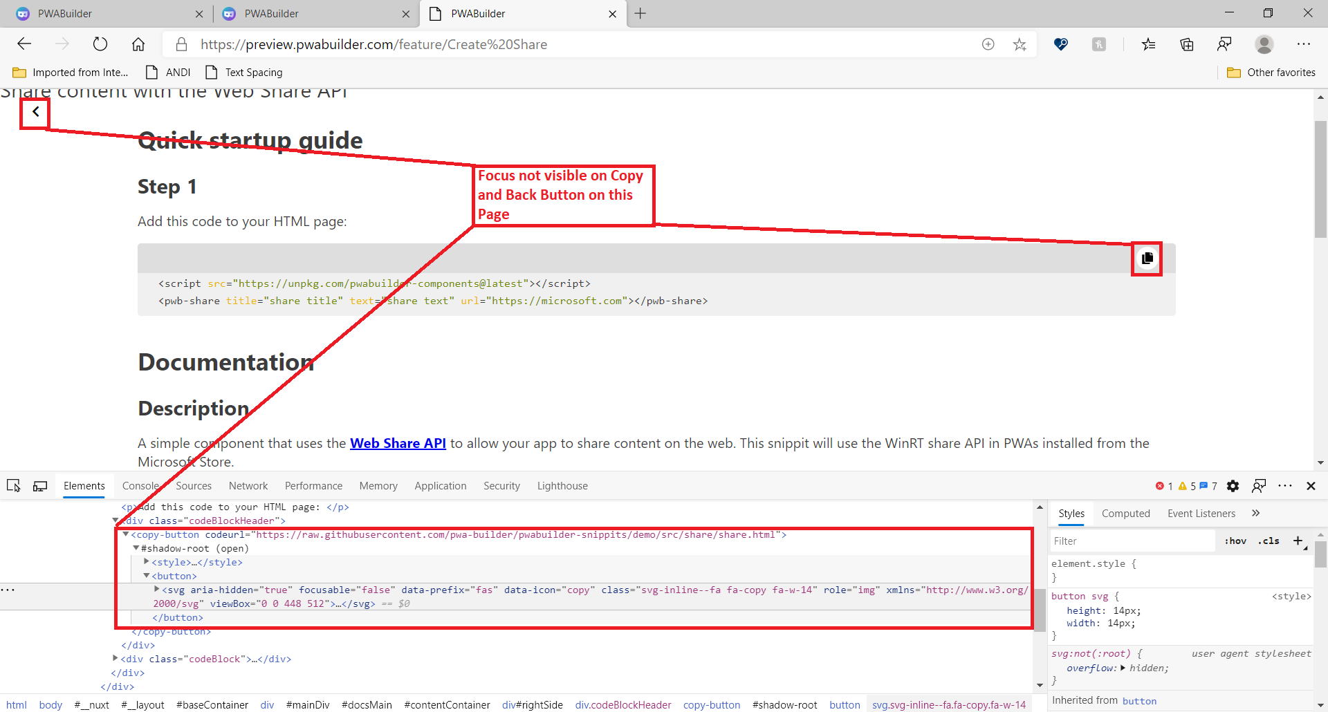Select the inspect element tool in DevTools
Image resolution: width=1328 pixels, height=712 pixels.
pos(14,485)
